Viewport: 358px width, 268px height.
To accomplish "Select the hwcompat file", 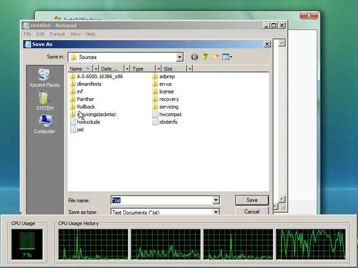I will click(167, 114).
